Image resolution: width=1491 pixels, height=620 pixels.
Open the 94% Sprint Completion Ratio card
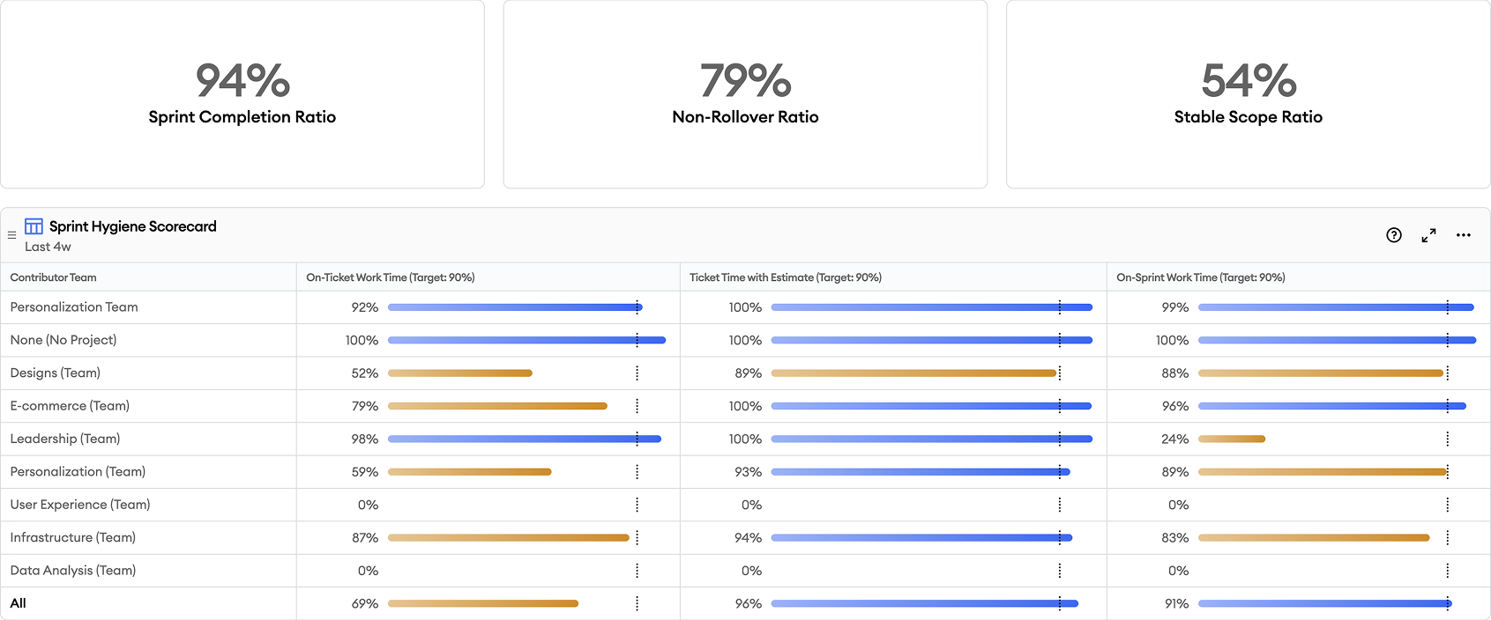coord(242,92)
